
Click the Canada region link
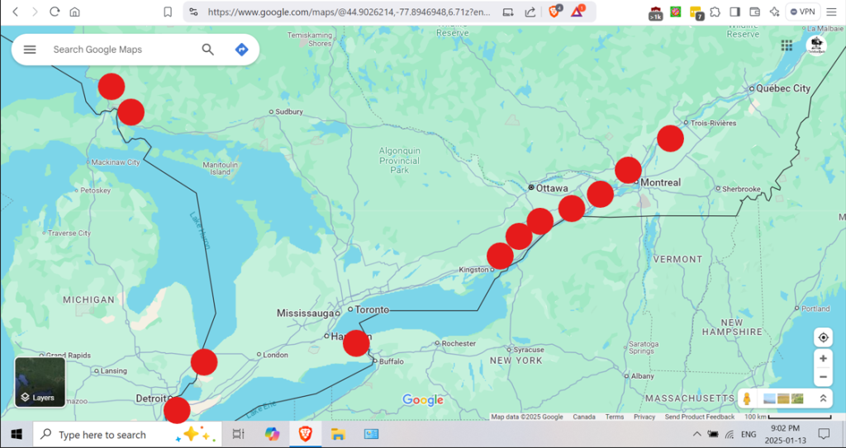(x=584, y=417)
